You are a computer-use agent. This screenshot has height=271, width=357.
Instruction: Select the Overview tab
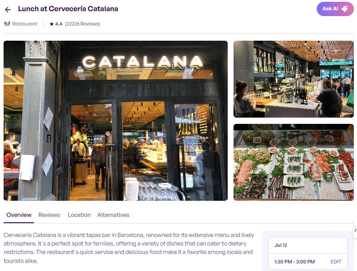click(x=19, y=215)
